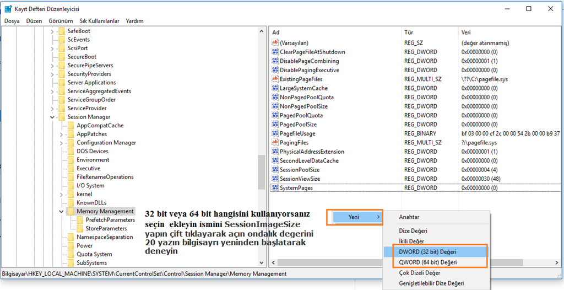
Task: Click the PhysicalAddressExtension value icon
Action: coord(275,152)
